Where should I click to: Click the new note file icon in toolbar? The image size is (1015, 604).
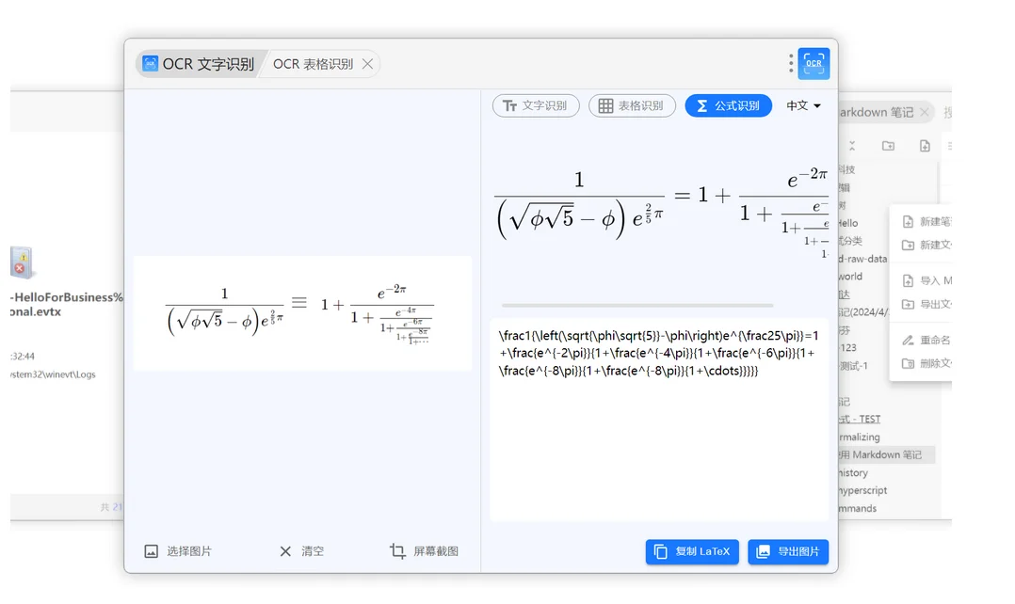click(x=925, y=146)
